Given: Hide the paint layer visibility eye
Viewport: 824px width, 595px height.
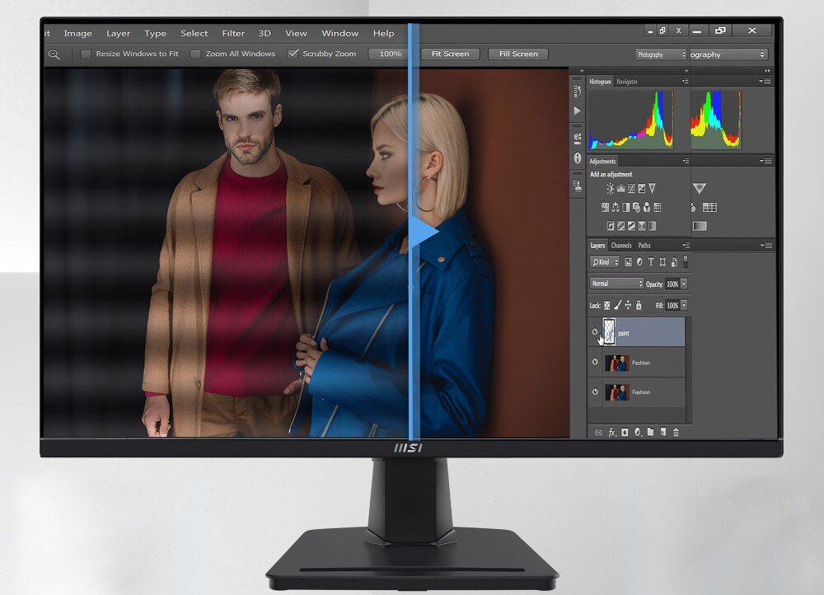Looking at the screenshot, I should [595, 330].
